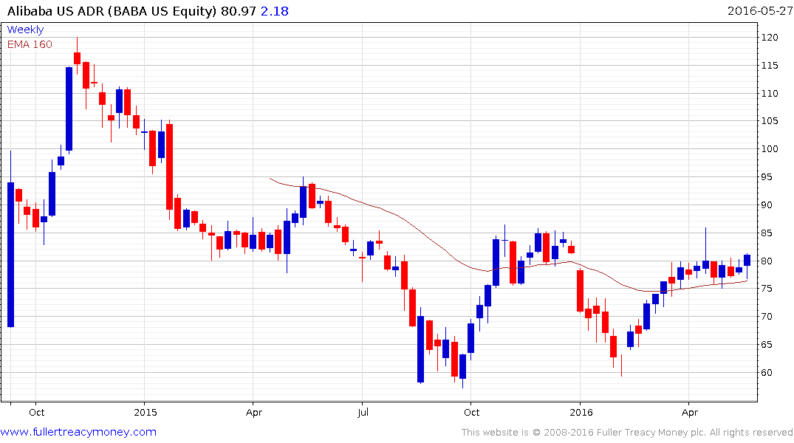Click the copyright Fuller Treacy Money notice
794x443 pixels.
click(627, 433)
